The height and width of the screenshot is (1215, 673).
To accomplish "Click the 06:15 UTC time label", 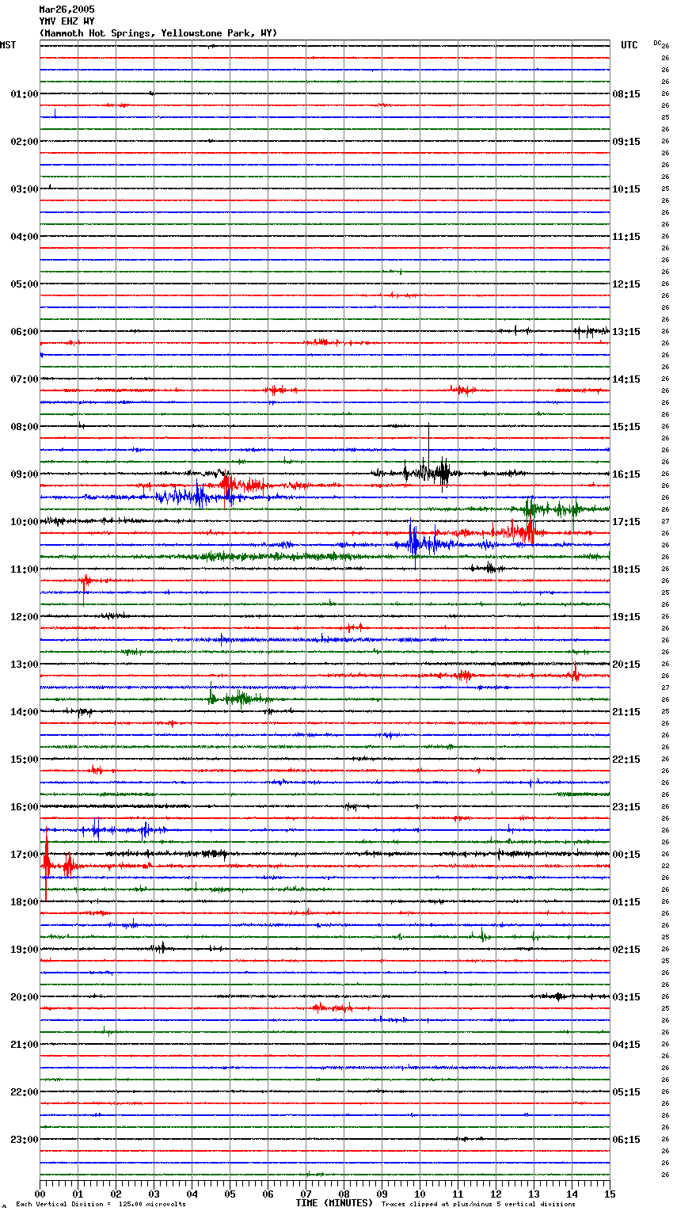I will pos(626,1140).
